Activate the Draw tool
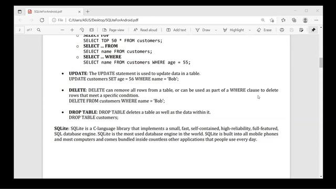 pos(203,30)
